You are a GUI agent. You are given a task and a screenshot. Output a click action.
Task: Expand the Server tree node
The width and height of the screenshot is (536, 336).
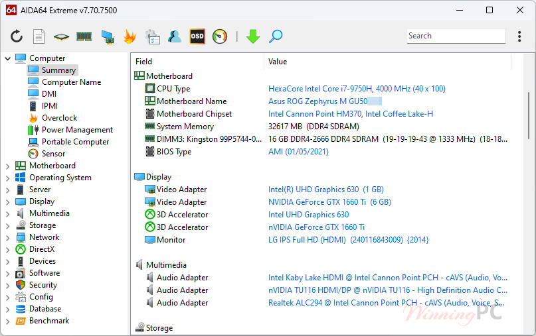pos(7,190)
